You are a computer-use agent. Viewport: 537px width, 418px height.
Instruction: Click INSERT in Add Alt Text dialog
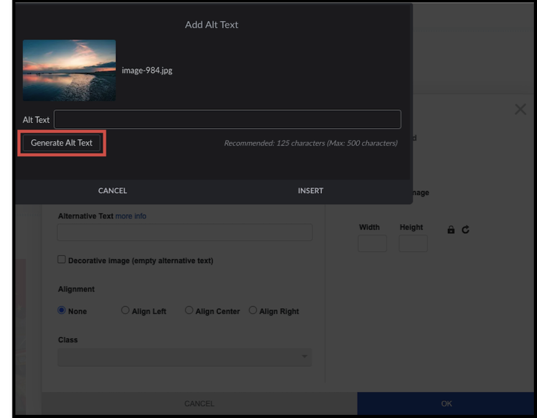pos(311,191)
